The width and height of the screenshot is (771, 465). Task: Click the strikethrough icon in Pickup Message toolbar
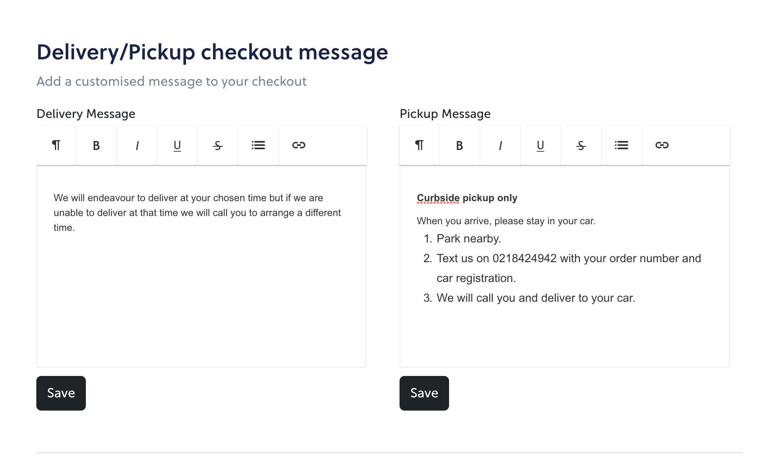pos(581,145)
